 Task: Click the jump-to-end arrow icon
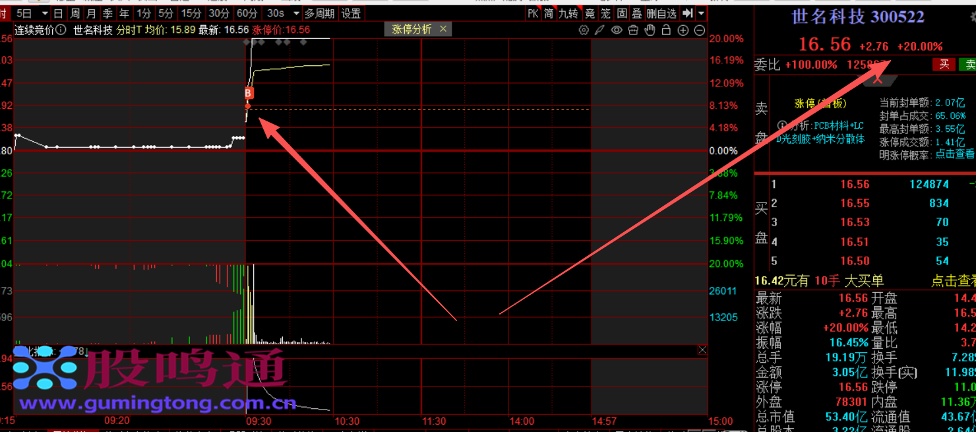(687, 13)
